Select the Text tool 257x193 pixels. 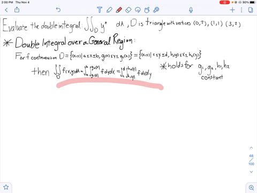point(100,10)
